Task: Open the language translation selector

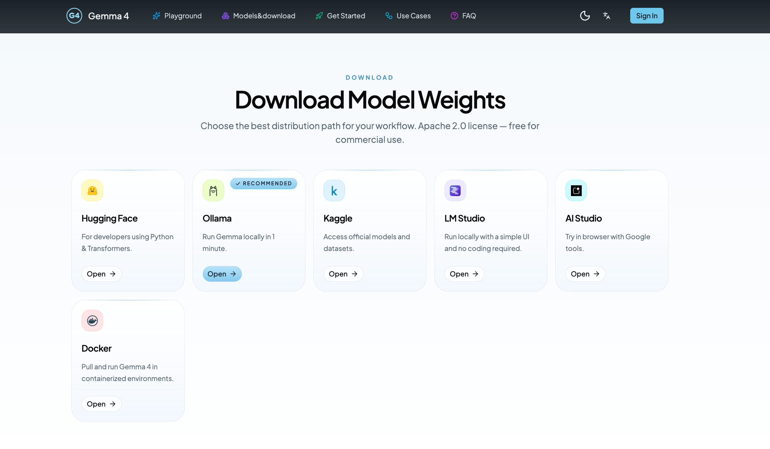Action: [x=606, y=16]
